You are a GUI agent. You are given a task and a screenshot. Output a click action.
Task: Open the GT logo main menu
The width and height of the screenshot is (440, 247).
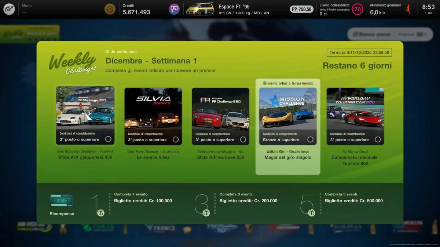9,9
